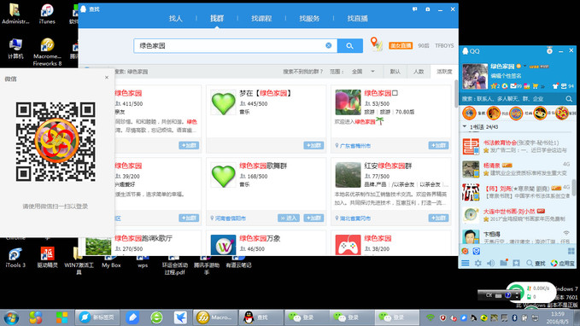This screenshot has width=580, height=326.
Task: Open the iTunes desktop icon
Action: pos(47,14)
